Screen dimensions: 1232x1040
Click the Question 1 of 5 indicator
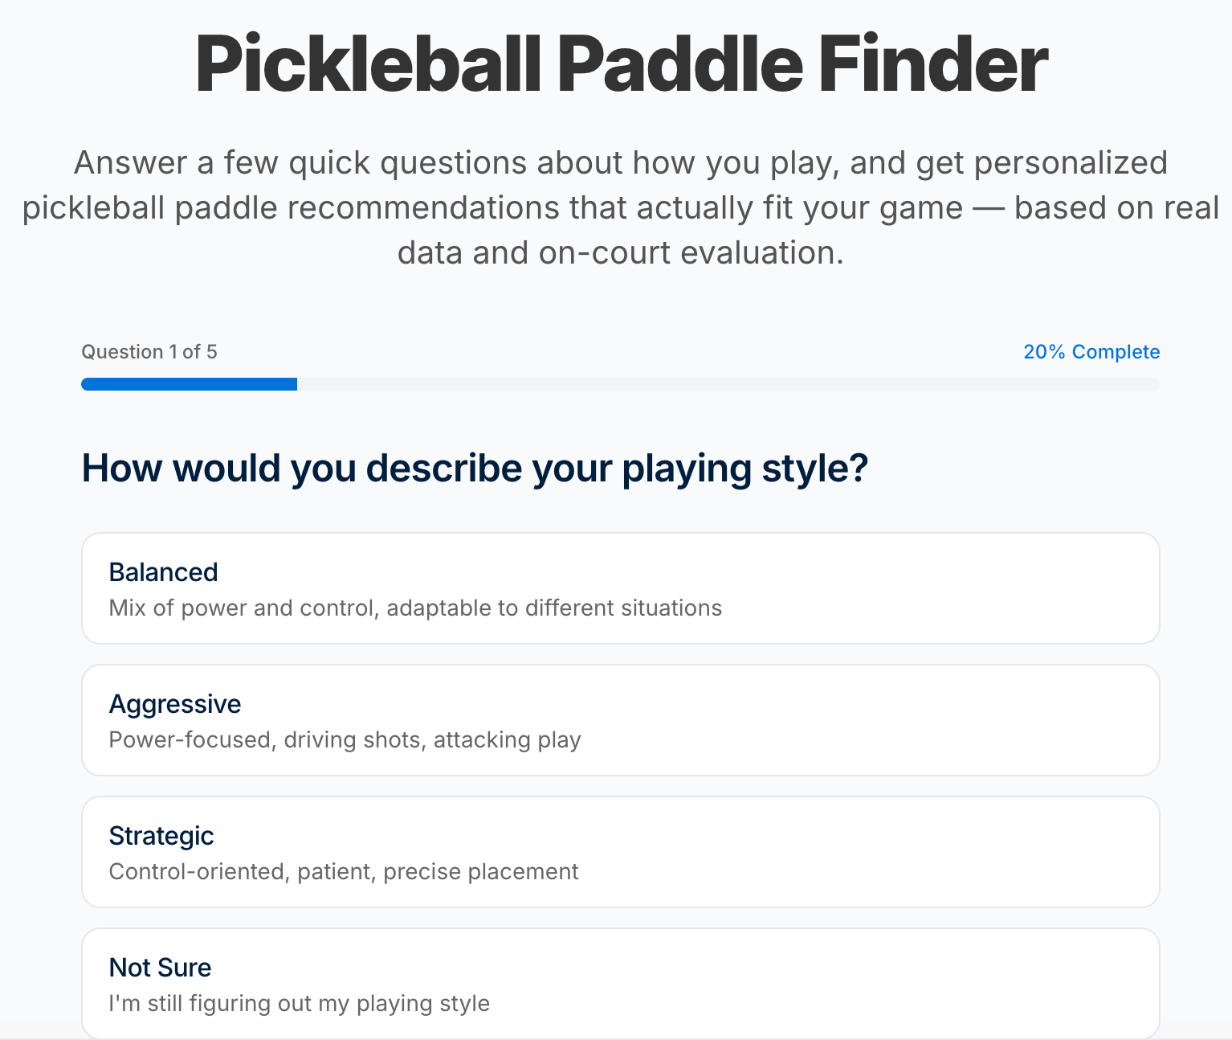149,352
